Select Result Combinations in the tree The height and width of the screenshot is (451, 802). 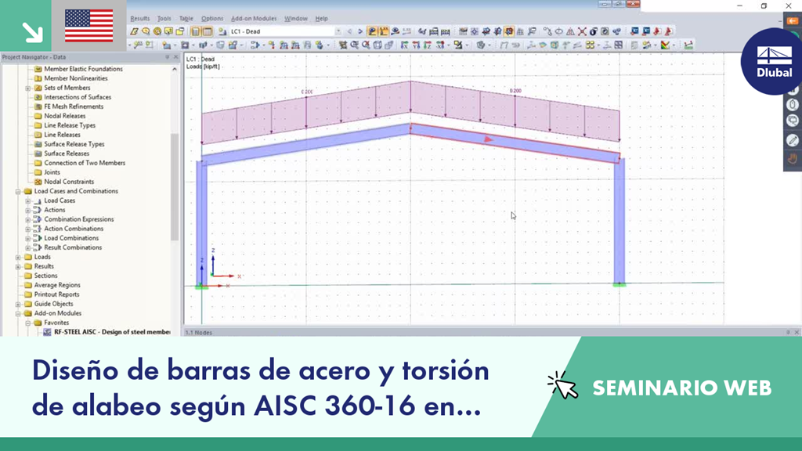tap(73, 247)
